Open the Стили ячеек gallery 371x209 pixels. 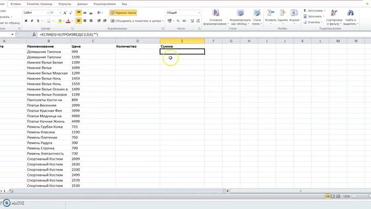point(257,17)
